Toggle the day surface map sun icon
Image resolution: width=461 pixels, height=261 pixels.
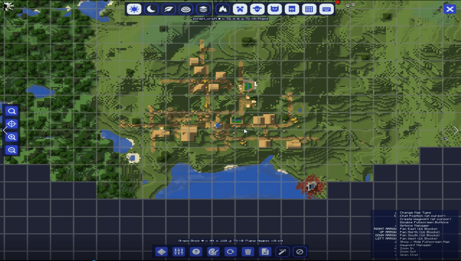134,9
